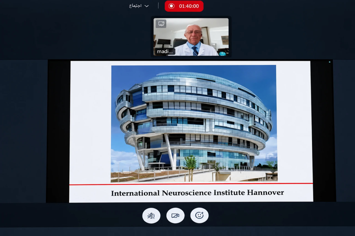Click the white slide margin left of the photo
This screenshot has width=355, height=236.
(91, 122)
